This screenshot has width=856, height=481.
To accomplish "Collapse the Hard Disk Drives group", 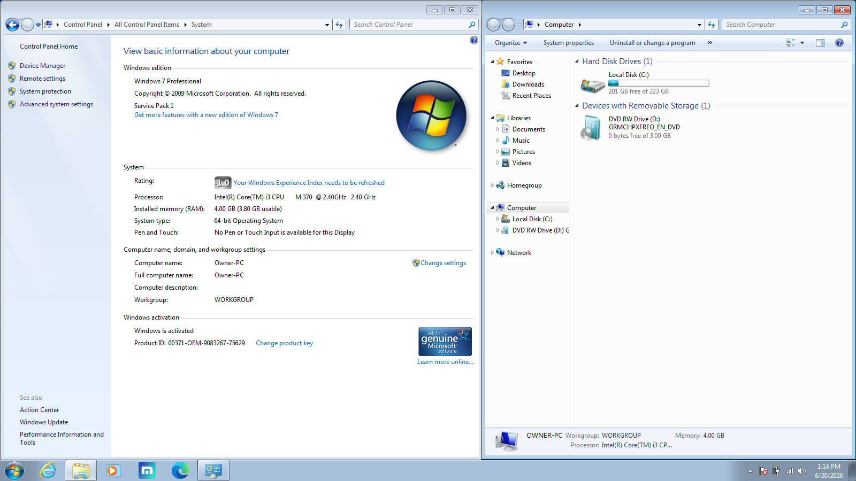I will (577, 61).
